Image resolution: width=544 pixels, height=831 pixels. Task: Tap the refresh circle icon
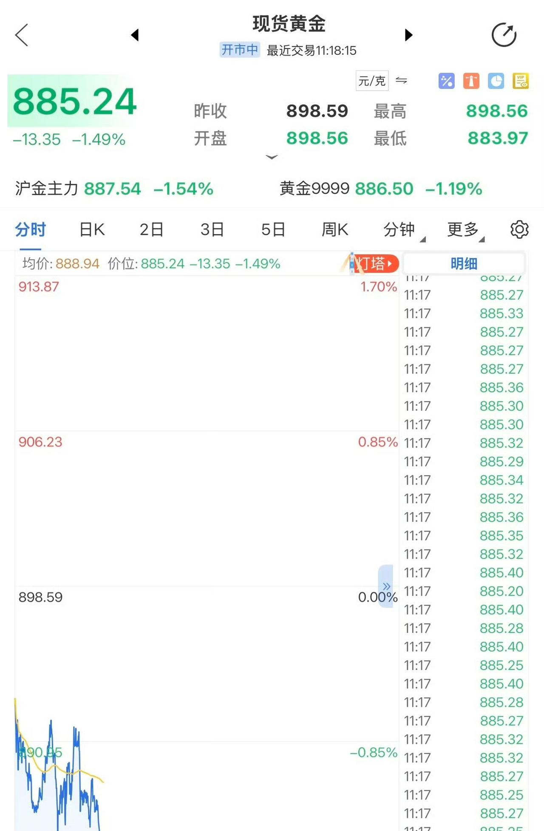[504, 35]
